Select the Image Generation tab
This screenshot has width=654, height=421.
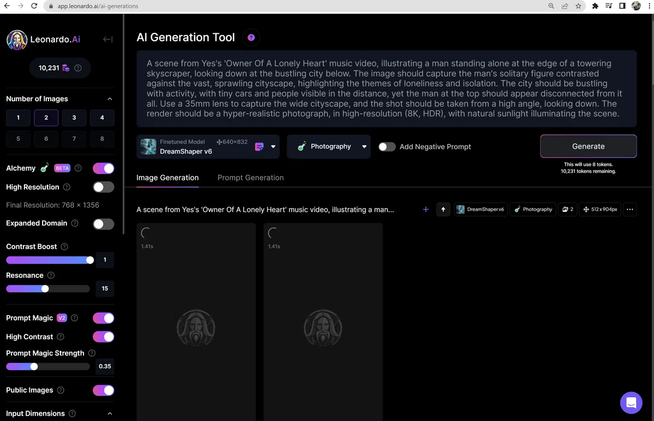tap(167, 178)
